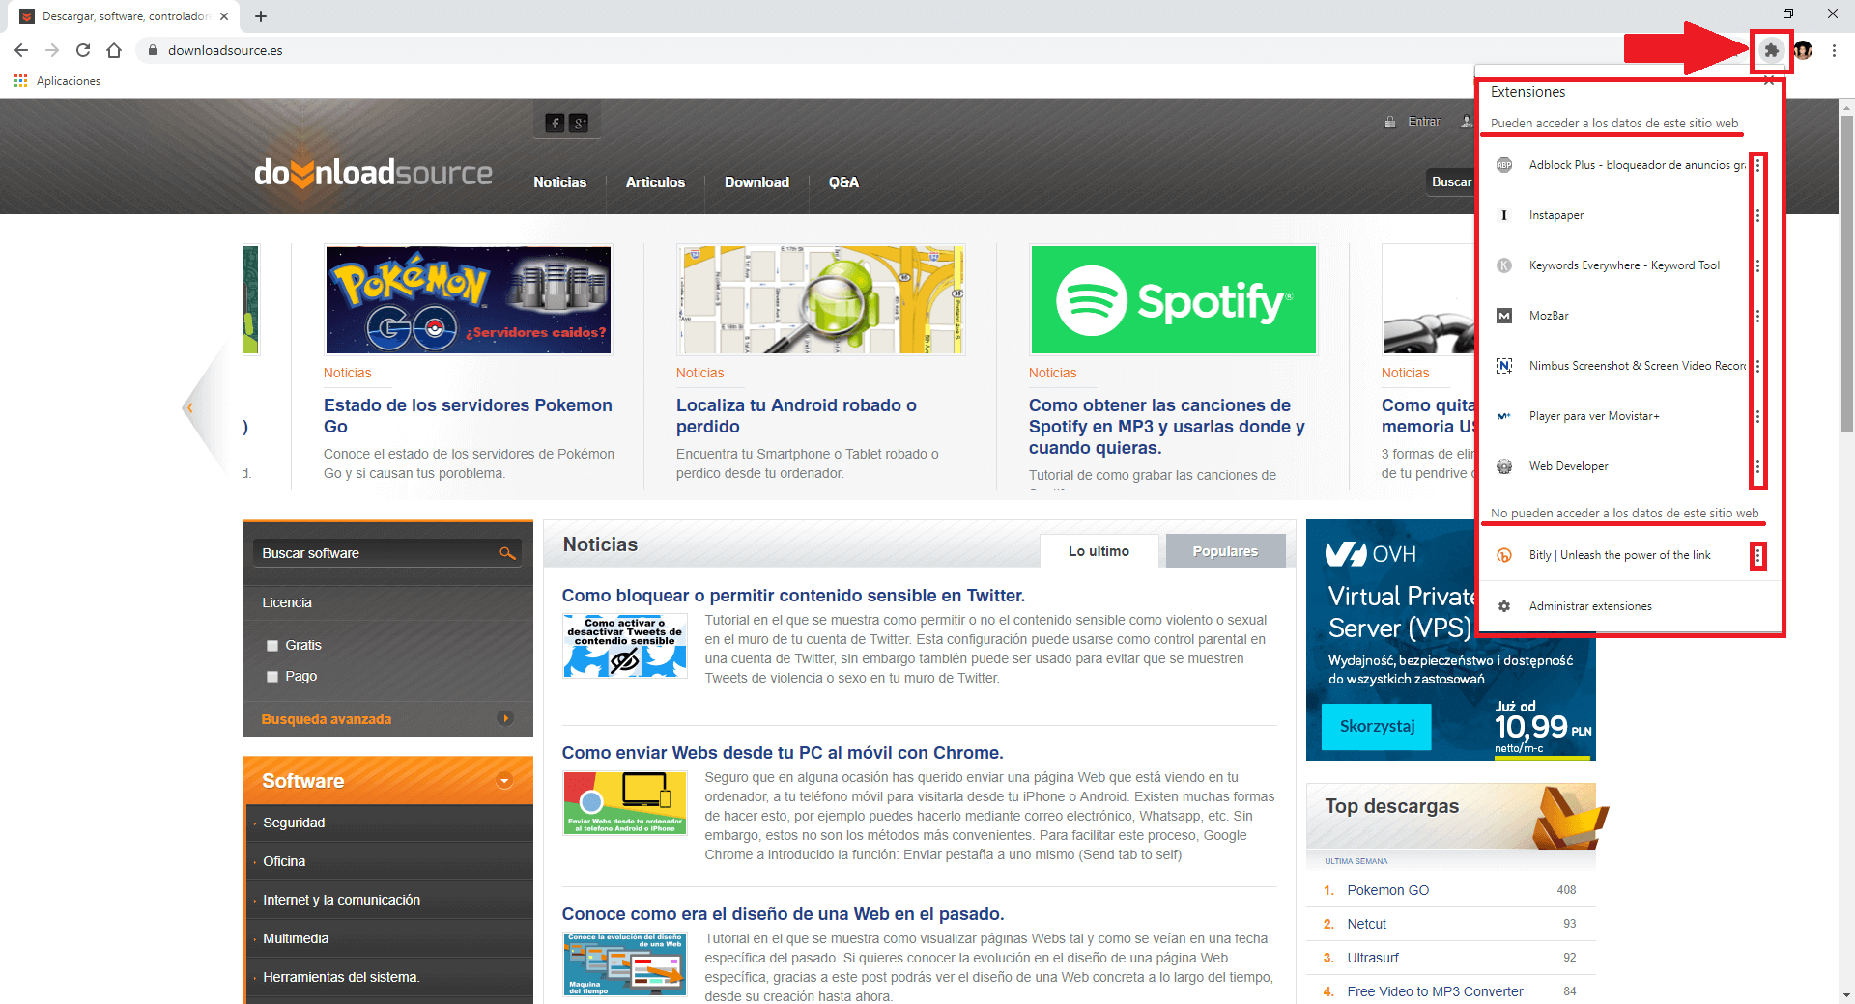Expand Busqueda avanzada arrow
Screen dimensions: 1855x1004
pos(505,718)
